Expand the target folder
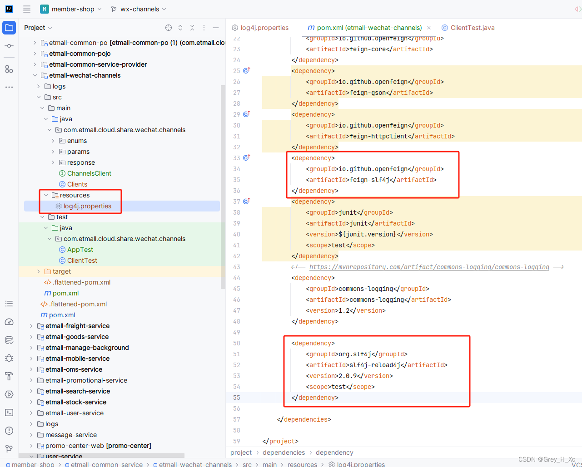The width and height of the screenshot is (582, 467). (39, 271)
